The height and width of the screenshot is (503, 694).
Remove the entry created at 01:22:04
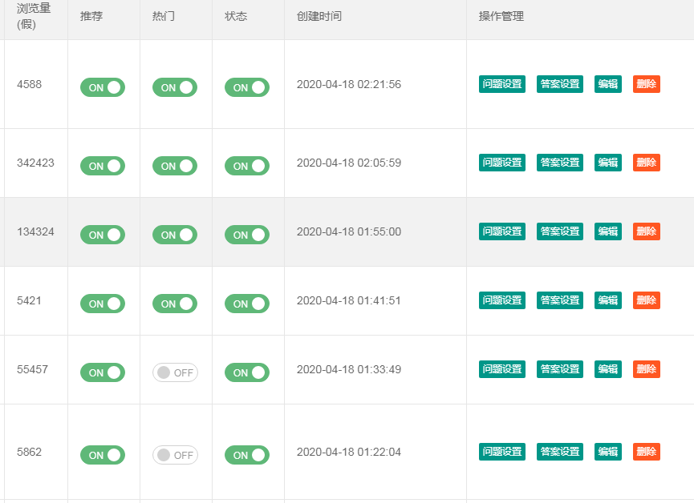coord(647,452)
